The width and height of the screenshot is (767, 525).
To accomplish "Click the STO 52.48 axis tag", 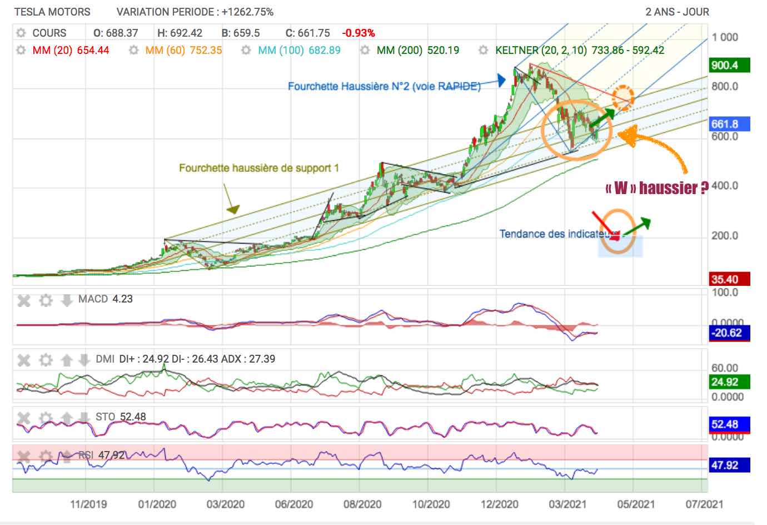I will [730, 424].
